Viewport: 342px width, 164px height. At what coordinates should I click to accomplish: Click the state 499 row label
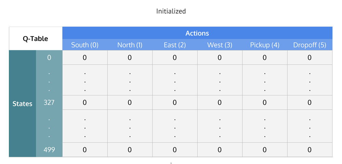coord(49,150)
